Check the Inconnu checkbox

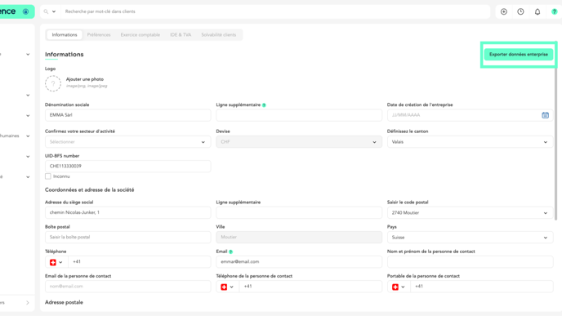[48, 176]
